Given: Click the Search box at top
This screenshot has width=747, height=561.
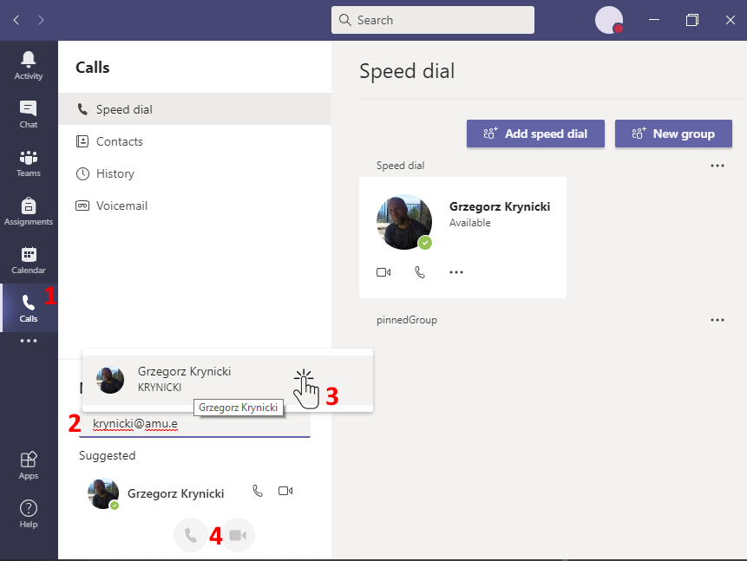Looking at the screenshot, I should point(433,20).
